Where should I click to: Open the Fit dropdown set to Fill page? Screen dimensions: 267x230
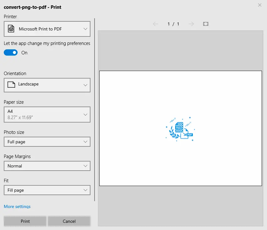(x=47, y=190)
